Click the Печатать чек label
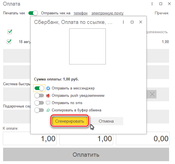Screen dimensions: 175x164 coord(14,13)
